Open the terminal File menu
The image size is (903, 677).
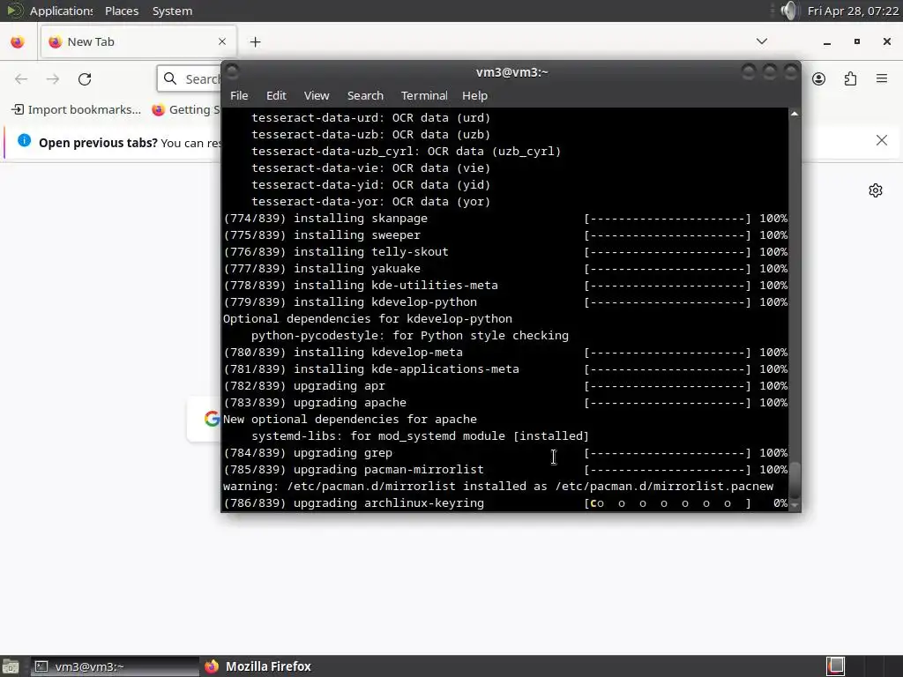pyautogui.click(x=239, y=95)
